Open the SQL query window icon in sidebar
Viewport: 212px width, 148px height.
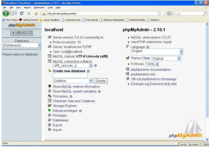coord(19,33)
